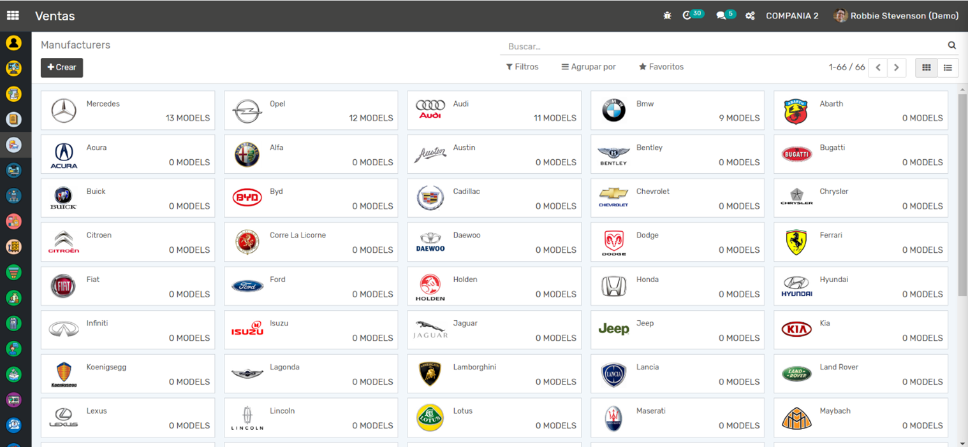
Task: Click the Land Rover green oval logo
Action: click(796, 374)
